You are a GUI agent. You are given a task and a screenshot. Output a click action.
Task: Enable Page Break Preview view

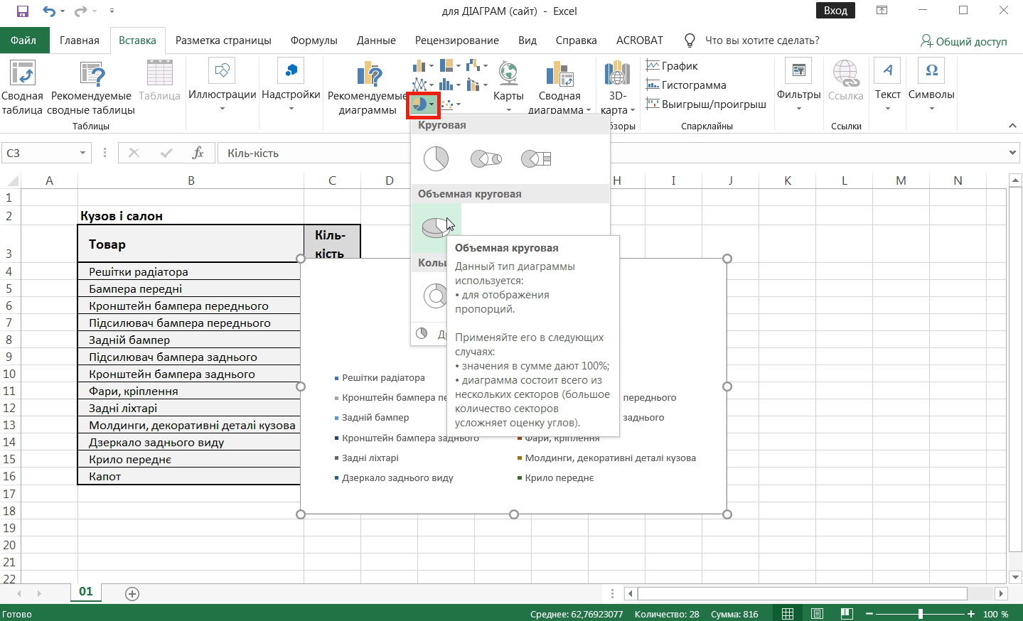pos(846,614)
